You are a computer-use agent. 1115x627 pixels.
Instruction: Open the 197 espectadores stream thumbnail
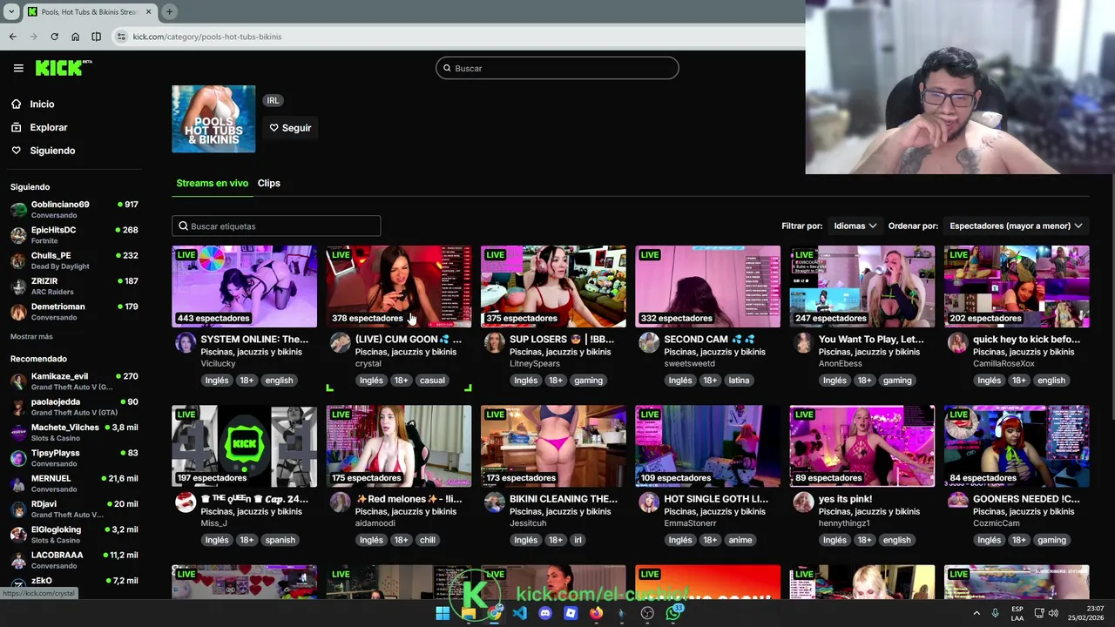245,446
